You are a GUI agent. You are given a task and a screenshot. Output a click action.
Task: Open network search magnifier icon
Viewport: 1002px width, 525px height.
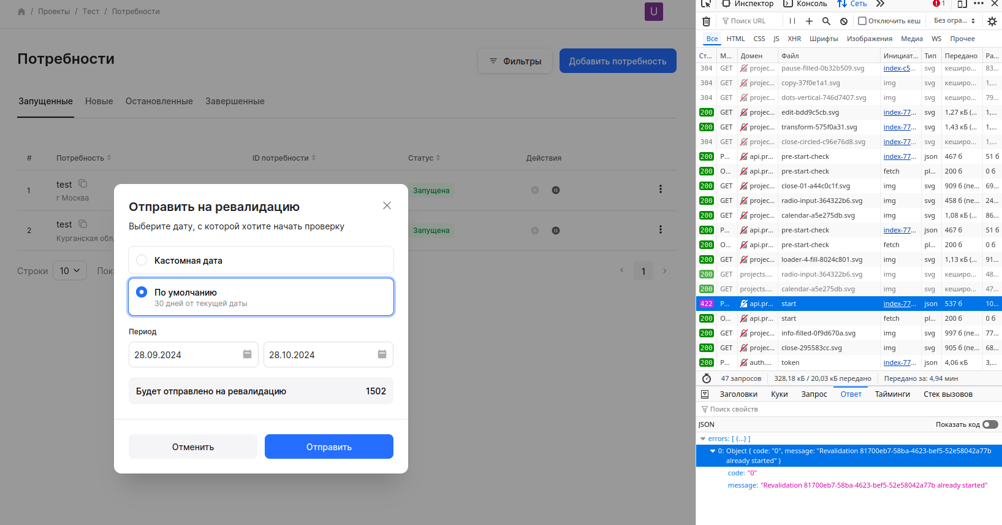tap(826, 21)
